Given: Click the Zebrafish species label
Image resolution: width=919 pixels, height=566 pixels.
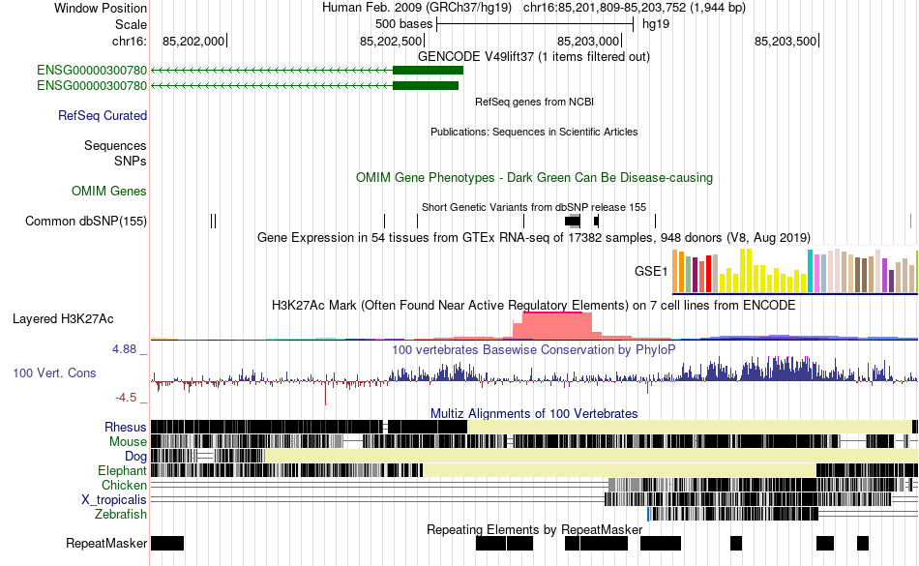Looking at the screenshot, I should [x=121, y=514].
